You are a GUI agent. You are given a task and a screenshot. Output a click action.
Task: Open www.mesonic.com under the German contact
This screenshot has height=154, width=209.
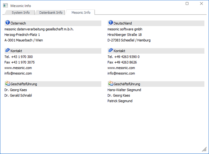[x=121, y=68]
